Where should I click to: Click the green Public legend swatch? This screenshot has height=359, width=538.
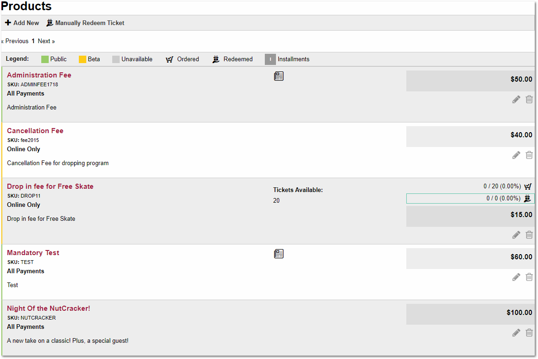pos(45,59)
